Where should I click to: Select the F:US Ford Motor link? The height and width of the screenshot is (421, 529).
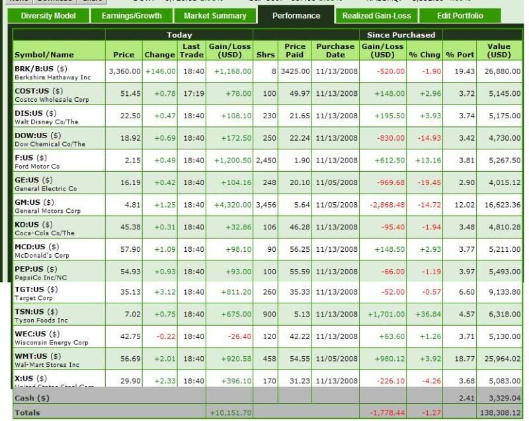[24, 157]
